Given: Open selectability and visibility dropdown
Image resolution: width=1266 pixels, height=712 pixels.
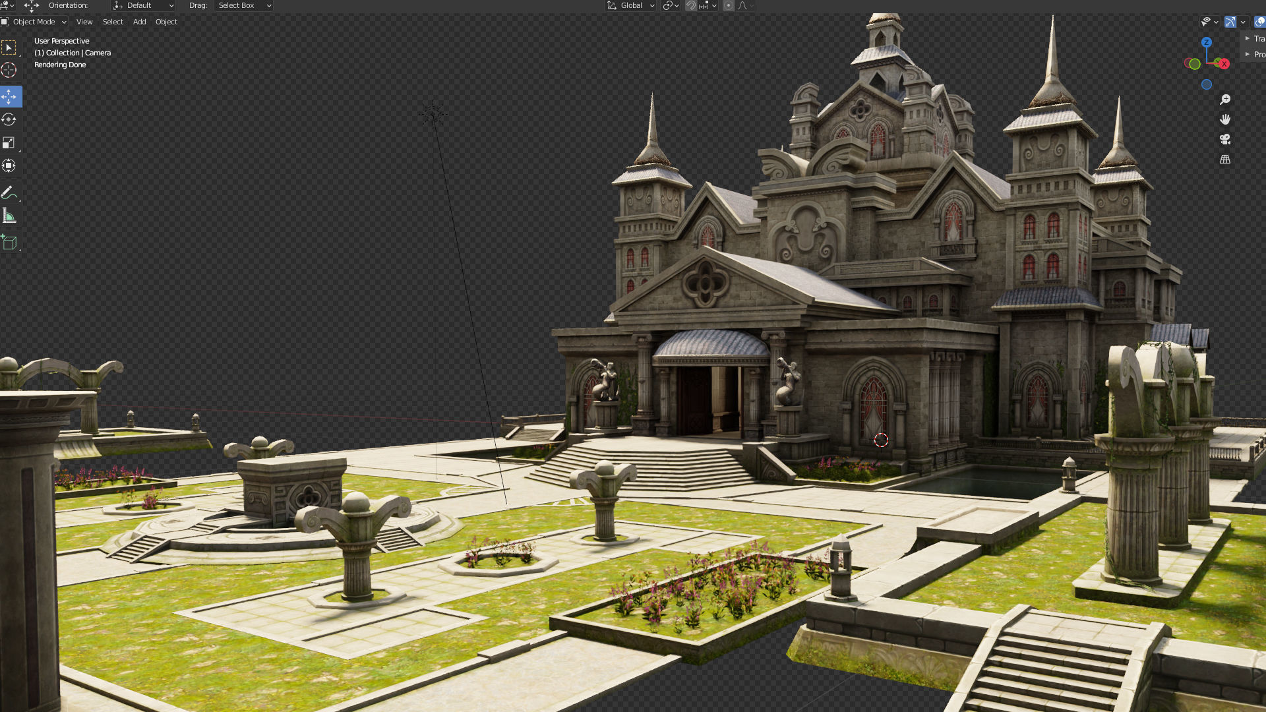Looking at the screenshot, I should pos(1210,22).
